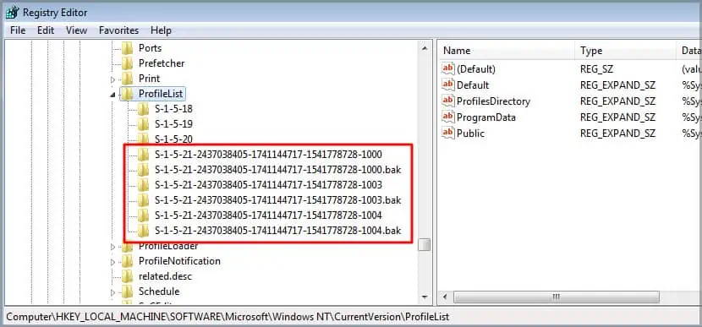Select the Public value's ab icon
Screen dimensions: 702x327
point(448,134)
